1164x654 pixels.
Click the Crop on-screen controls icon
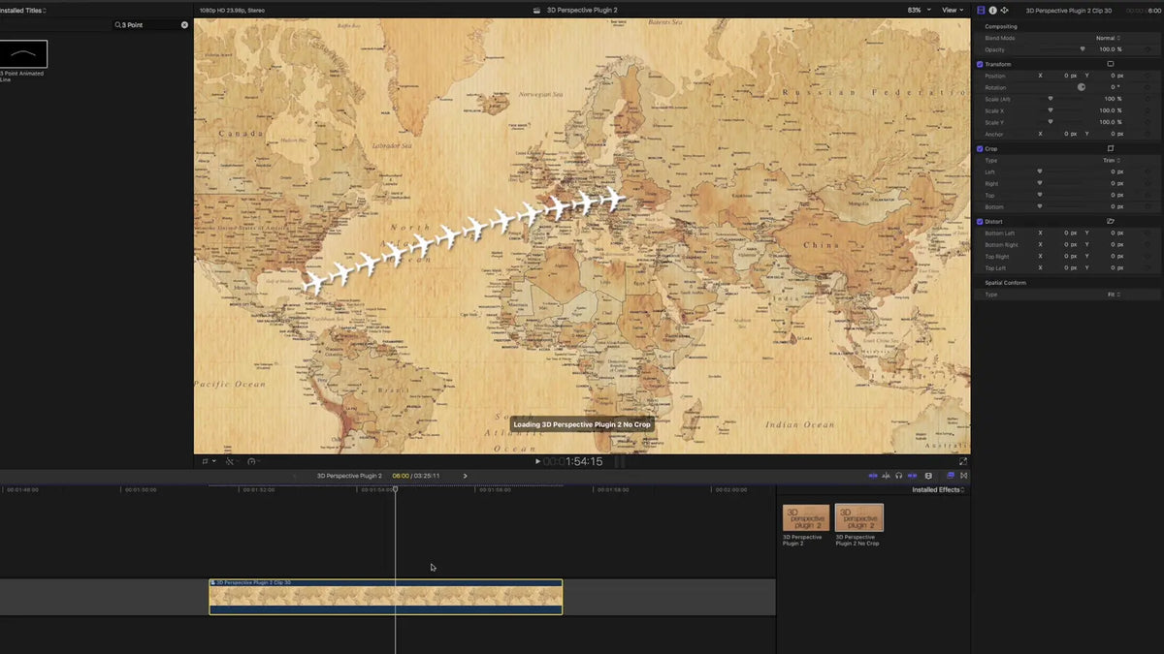point(1111,148)
